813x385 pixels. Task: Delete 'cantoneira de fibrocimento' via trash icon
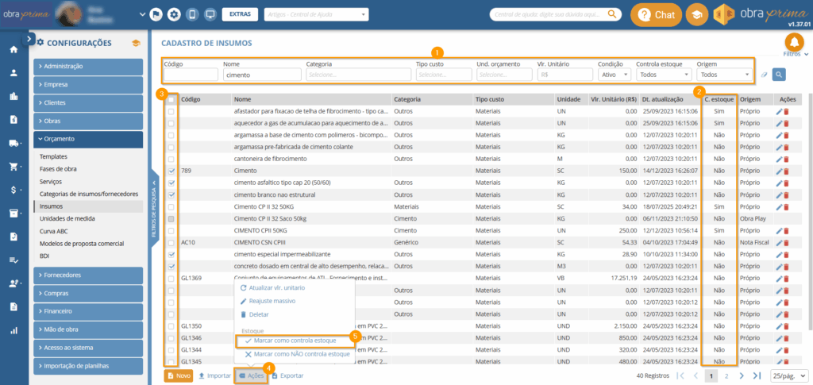(785, 159)
